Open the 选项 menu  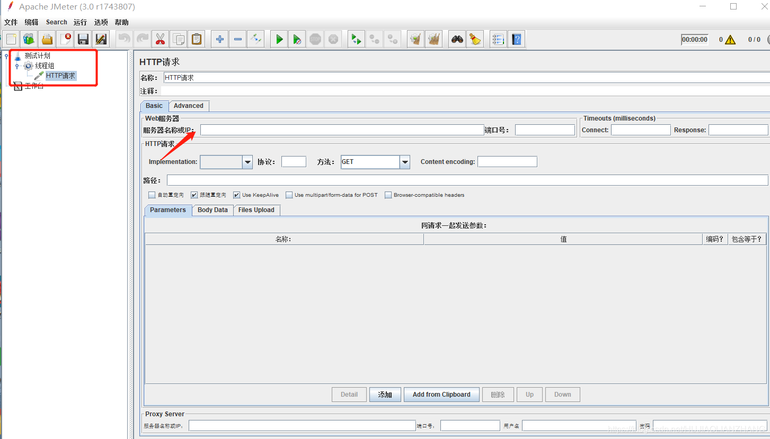pyautogui.click(x=101, y=22)
